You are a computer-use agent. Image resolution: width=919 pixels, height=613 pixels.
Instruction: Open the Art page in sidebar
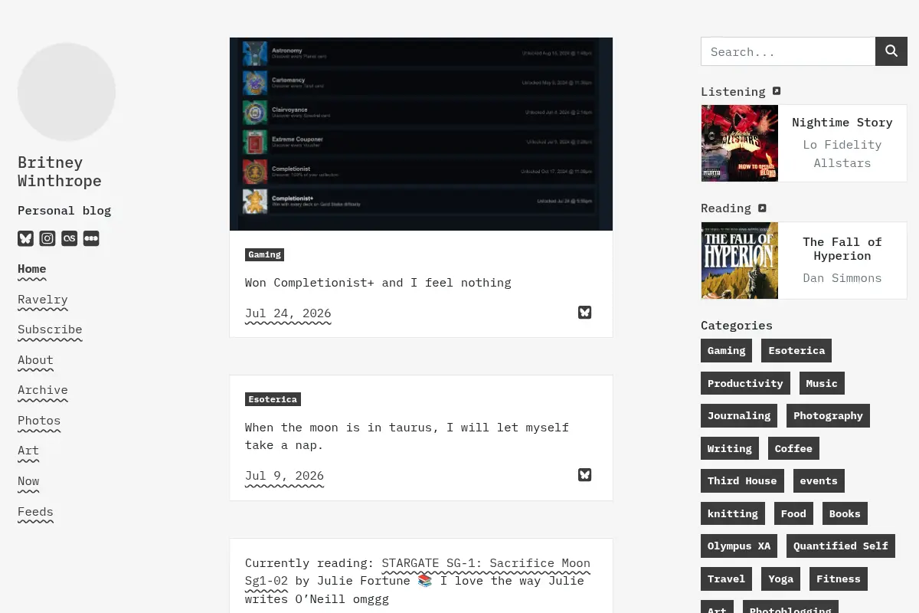[x=28, y=451]
